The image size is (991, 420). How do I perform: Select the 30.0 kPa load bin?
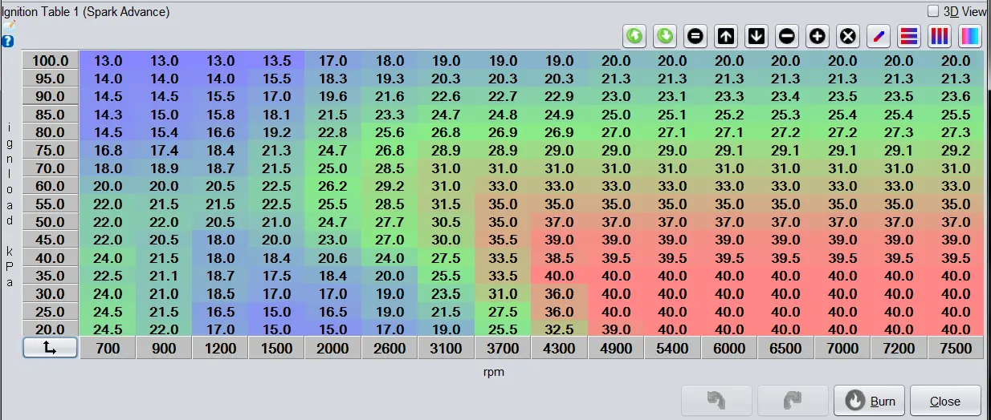pyautogui.click(x=50, y=293)
